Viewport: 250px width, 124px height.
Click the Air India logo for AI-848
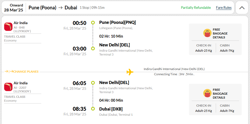[8, 27]
